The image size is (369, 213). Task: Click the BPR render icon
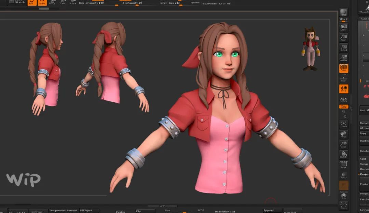tap(344, 12)
